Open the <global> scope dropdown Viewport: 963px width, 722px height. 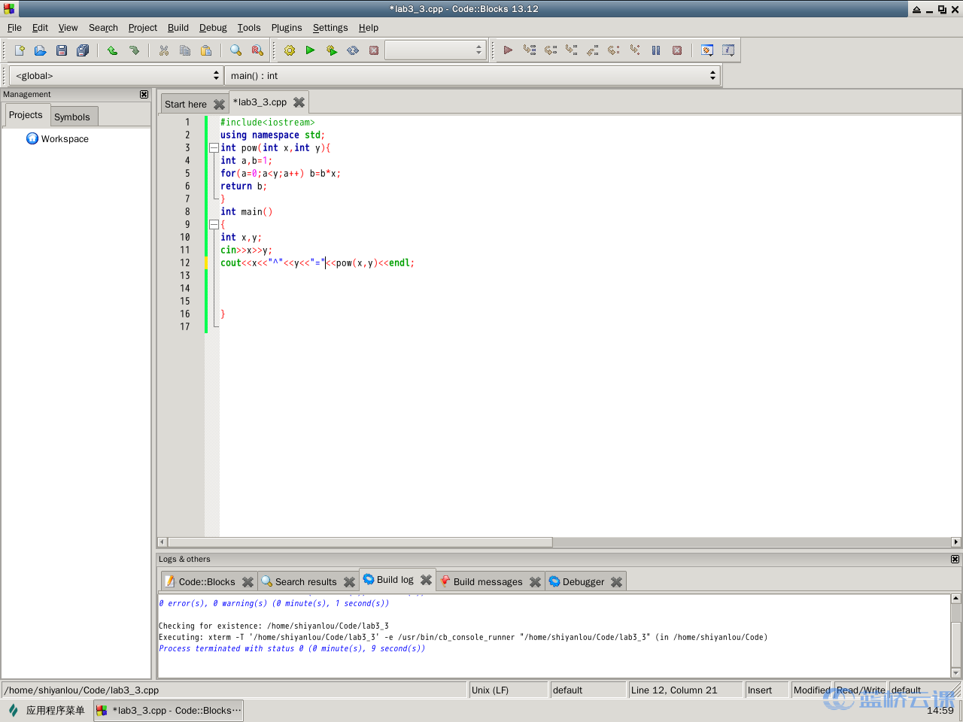[115, 76]
